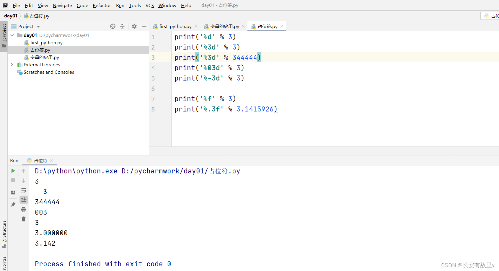Close the 占位符 Run tab
Screen dimensions: 499x271
point(51,160)
